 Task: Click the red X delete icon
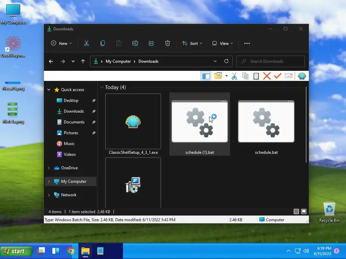[267, 76]
